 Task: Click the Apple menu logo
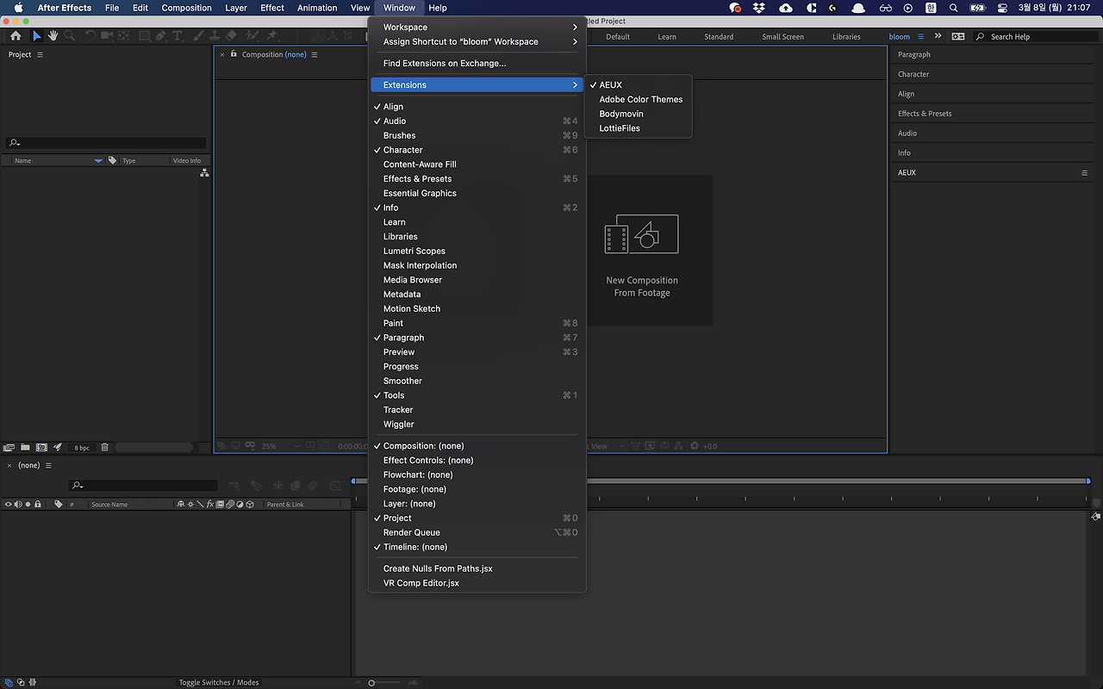tap(18, 8)
